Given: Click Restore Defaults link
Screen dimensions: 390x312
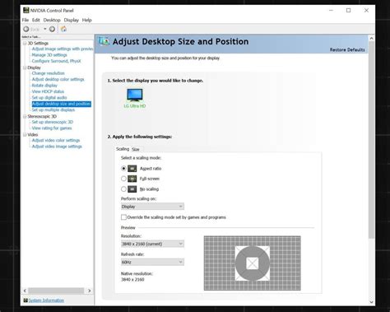Looking at the screenshot, I should (x=347, y=49).
